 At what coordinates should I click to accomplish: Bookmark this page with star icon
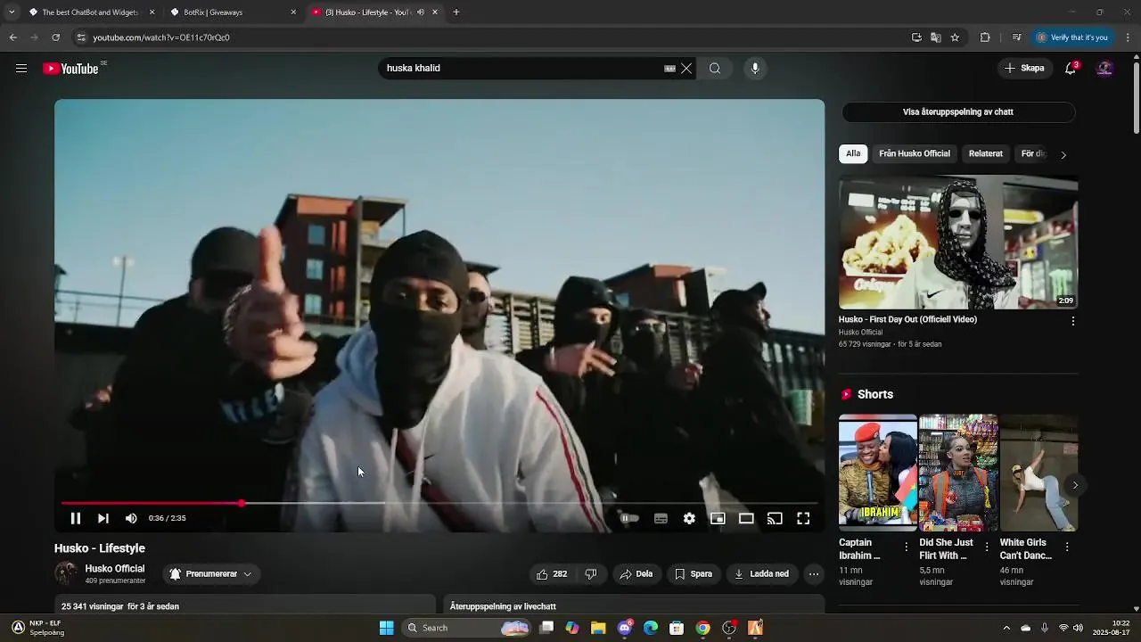(955, 37)
